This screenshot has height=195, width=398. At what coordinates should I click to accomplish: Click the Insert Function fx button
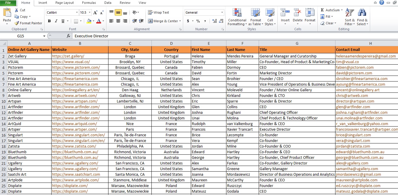click(x=68, y=36)
